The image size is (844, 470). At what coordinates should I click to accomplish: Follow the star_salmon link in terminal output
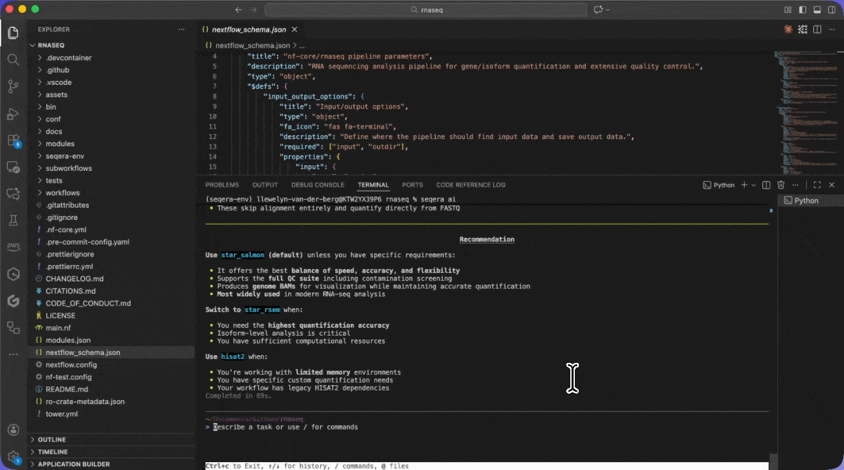[242, 255]
